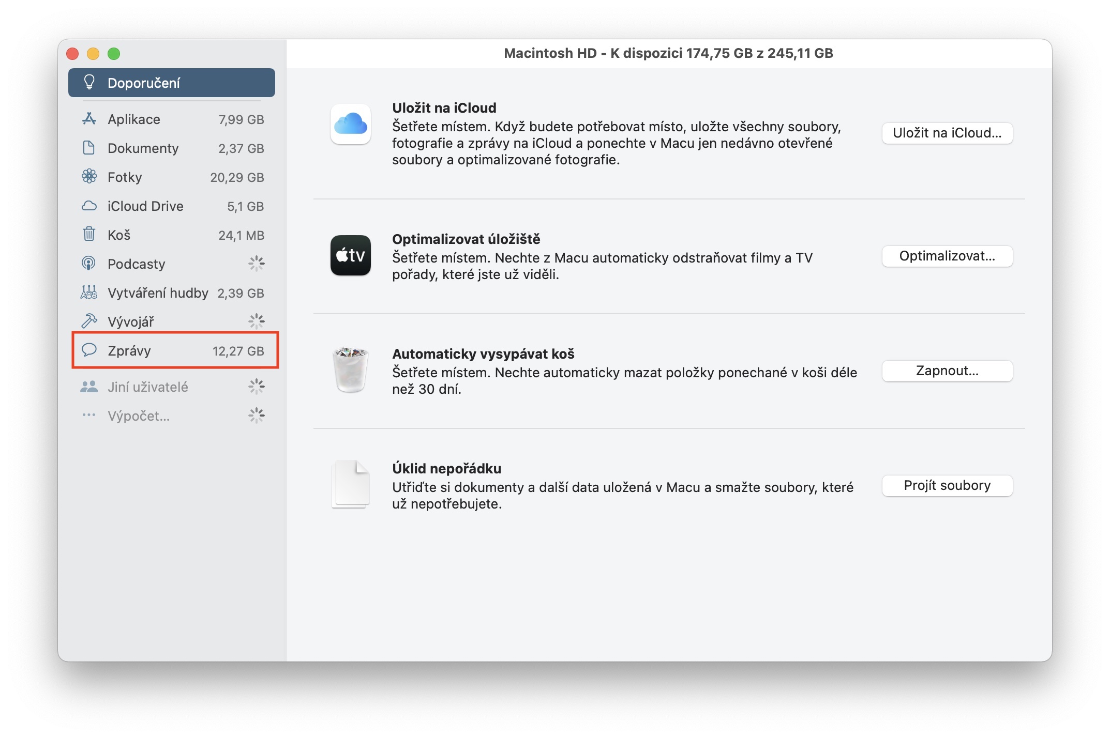Click the iCloud Drive cloud icon

[x=89, y=206]
